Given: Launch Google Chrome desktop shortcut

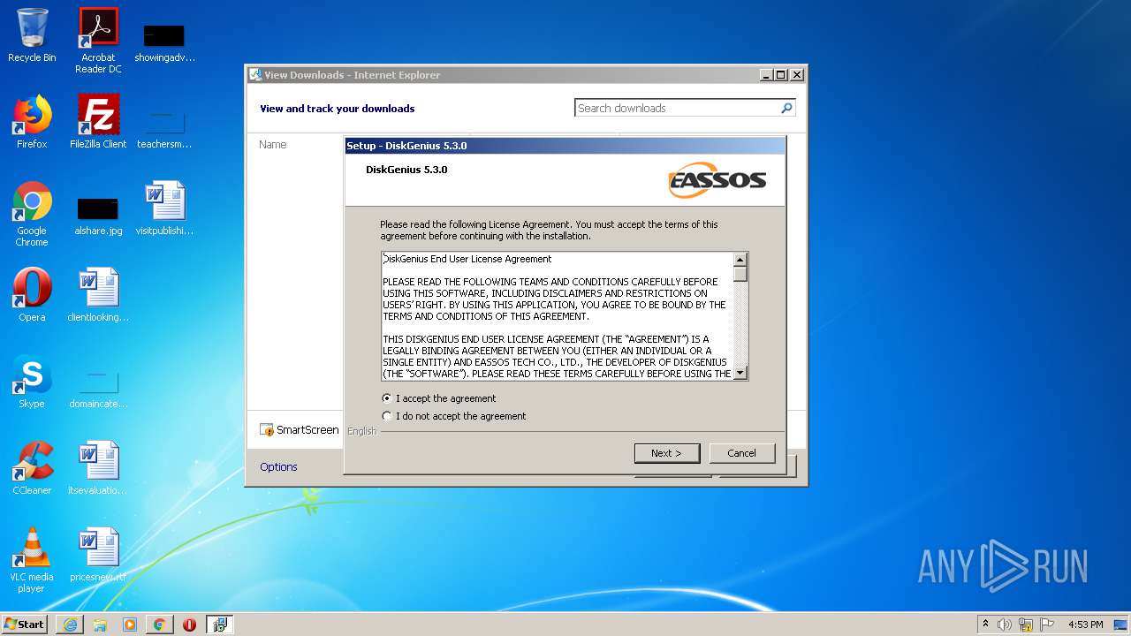Looking at the screenshot, I should (32, 214).
